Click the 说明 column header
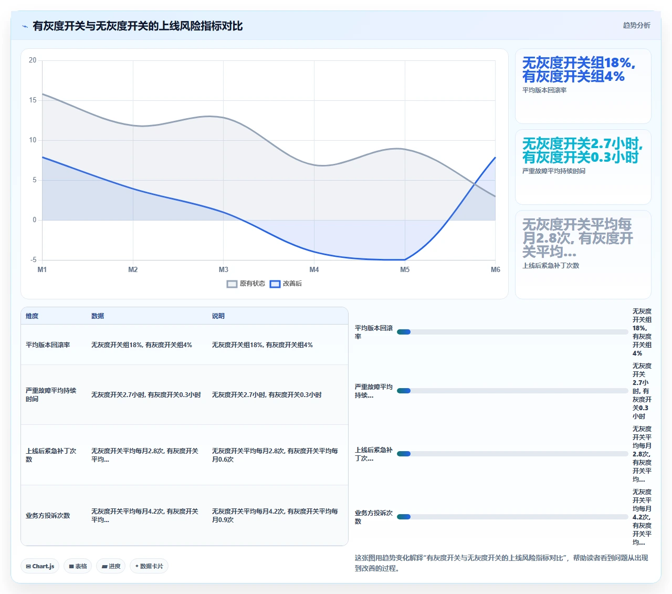Screen dimensions: 672x594 [x=218, y=316]
